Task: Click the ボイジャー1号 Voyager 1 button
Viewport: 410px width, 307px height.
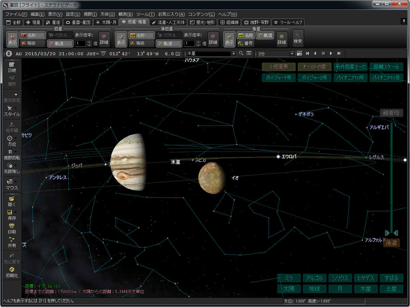Action: pos(278,78)
